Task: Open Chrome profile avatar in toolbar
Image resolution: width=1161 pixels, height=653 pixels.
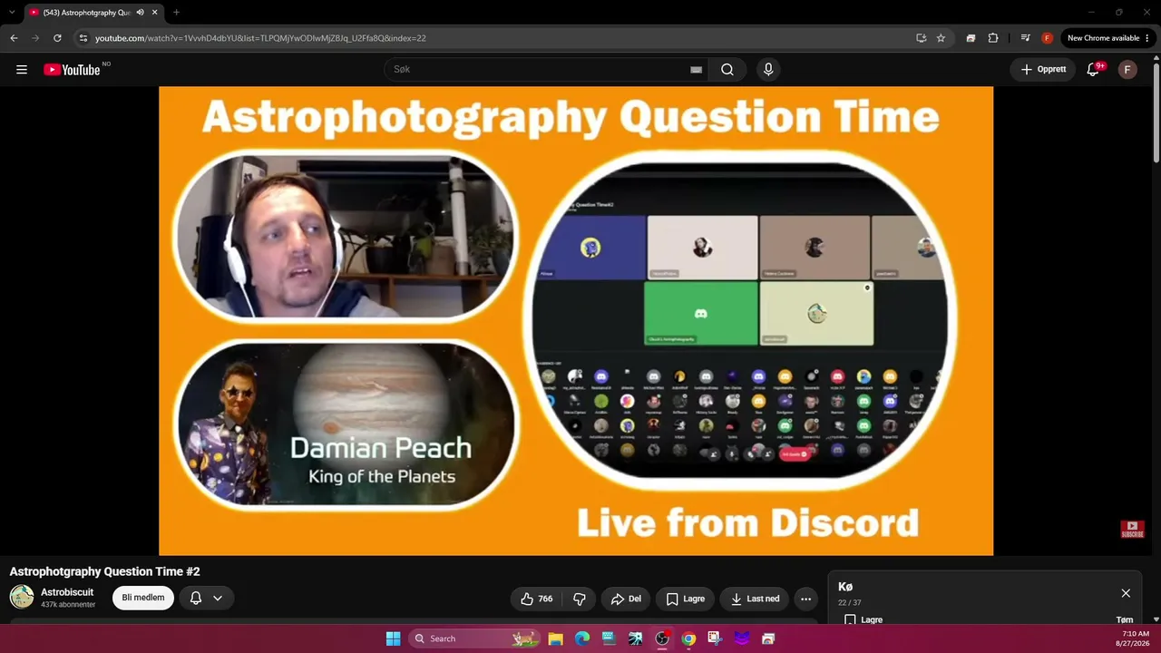Action: 1047,38
